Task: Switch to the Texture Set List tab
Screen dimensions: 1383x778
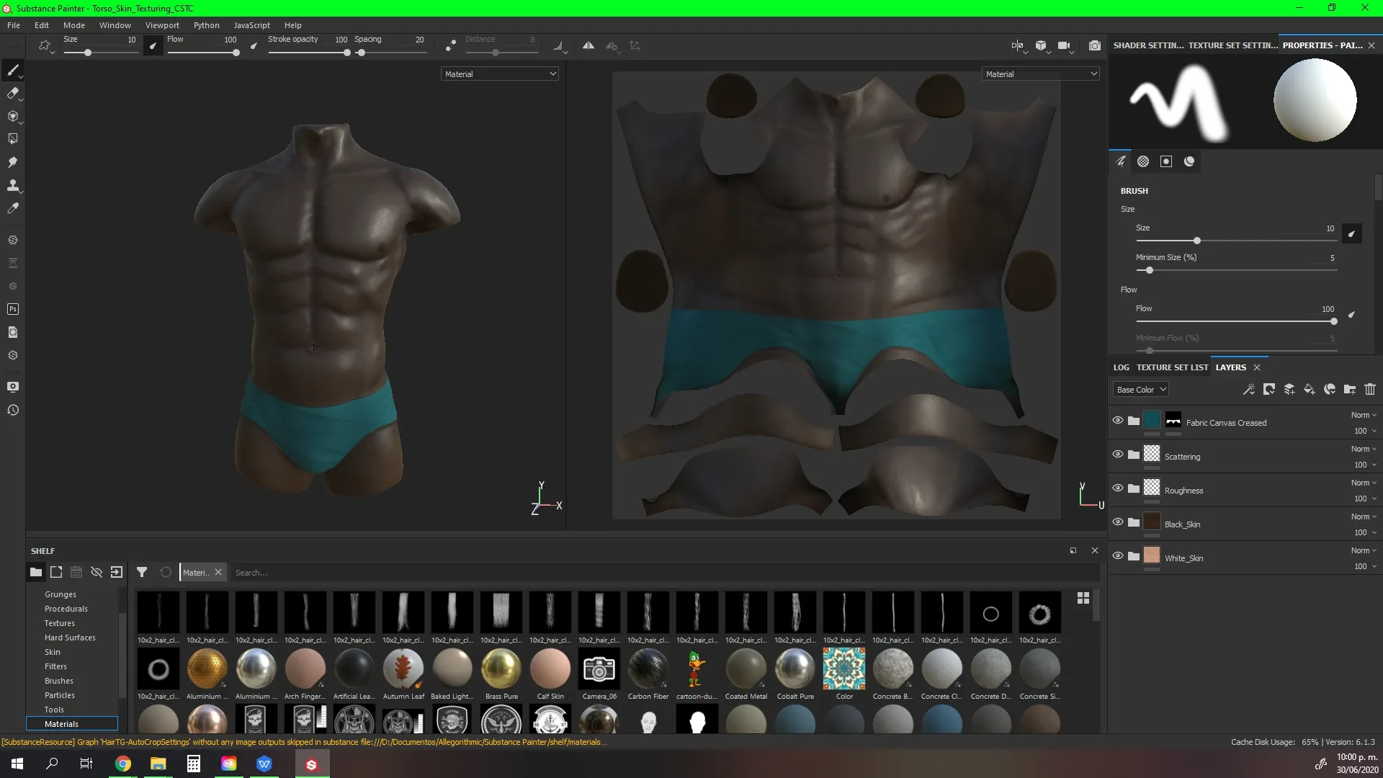Action: [x=1172, y=367]
